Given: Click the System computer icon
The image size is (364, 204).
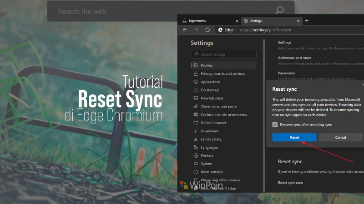Looking at the screenshot, I should coord(196,164).
